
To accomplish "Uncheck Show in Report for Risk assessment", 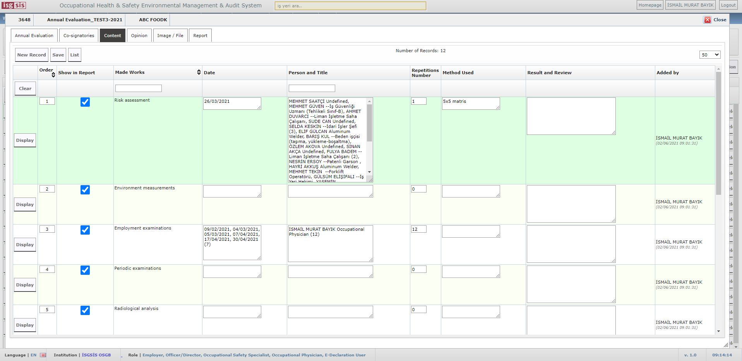I will pyautogui.click(x=85, y=102).
